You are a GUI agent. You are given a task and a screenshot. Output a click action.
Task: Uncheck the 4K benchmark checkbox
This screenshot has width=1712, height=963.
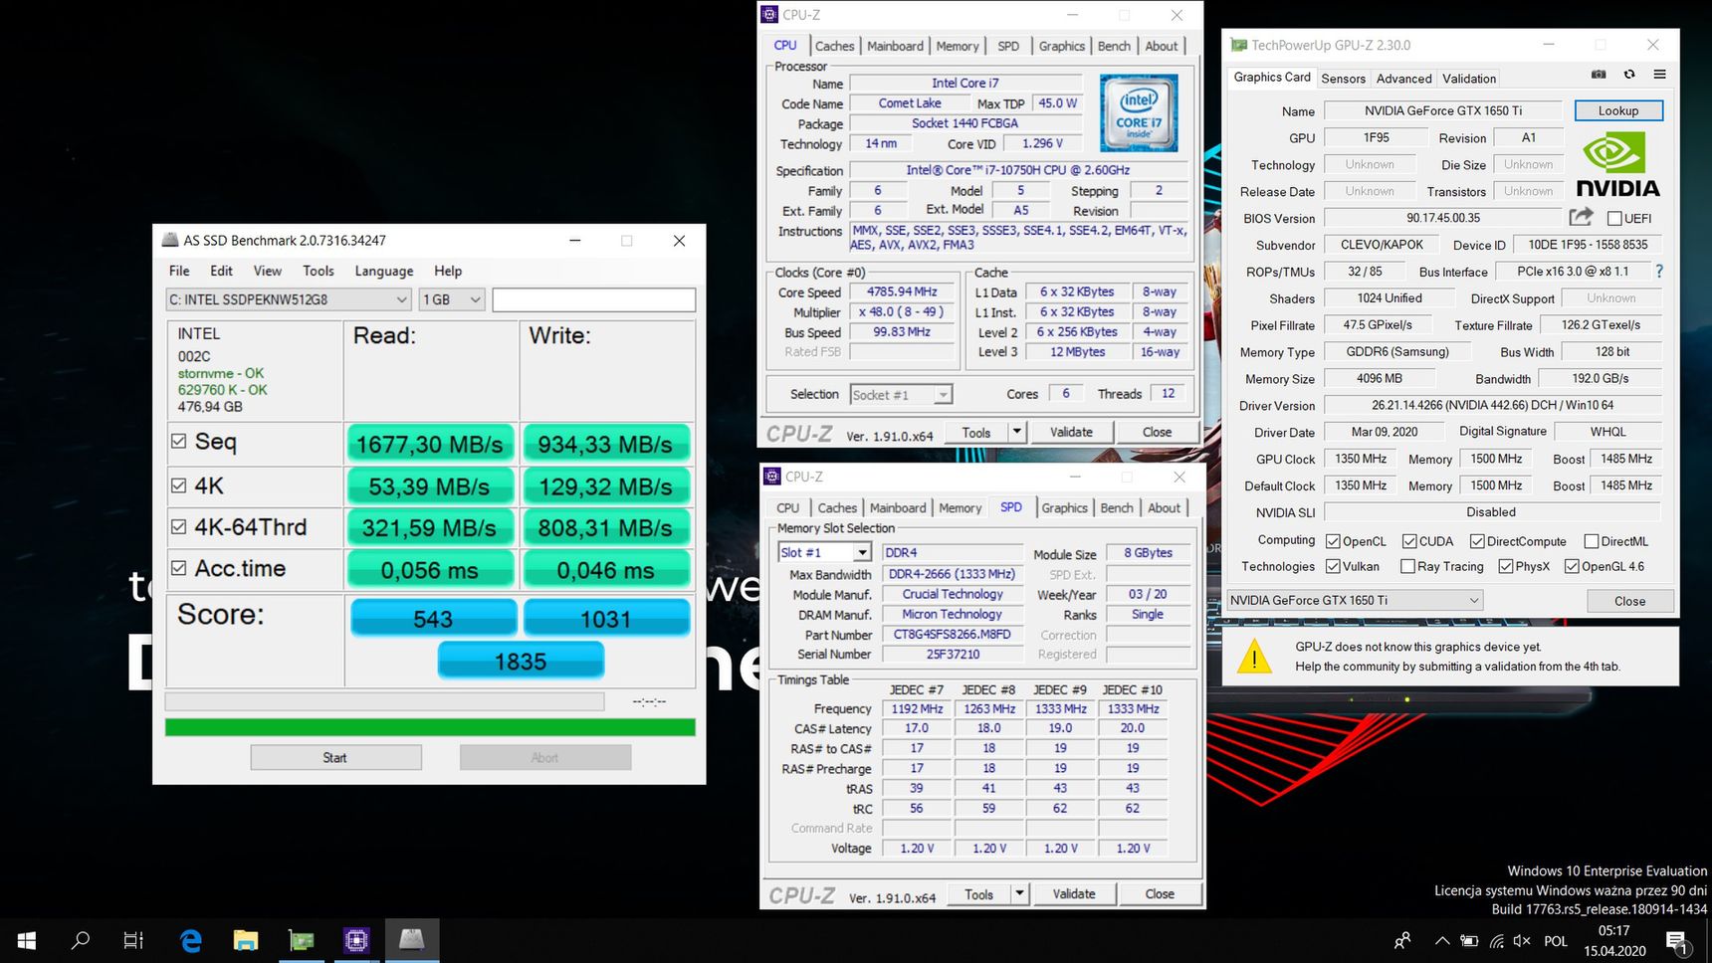click(179, 485)
